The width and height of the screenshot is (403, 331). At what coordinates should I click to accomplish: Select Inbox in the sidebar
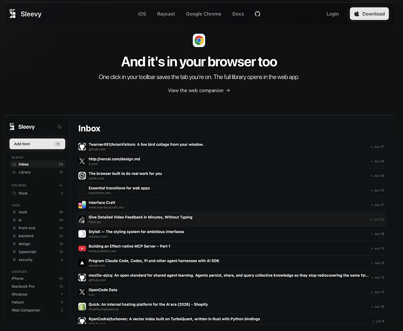click(37, 164)
